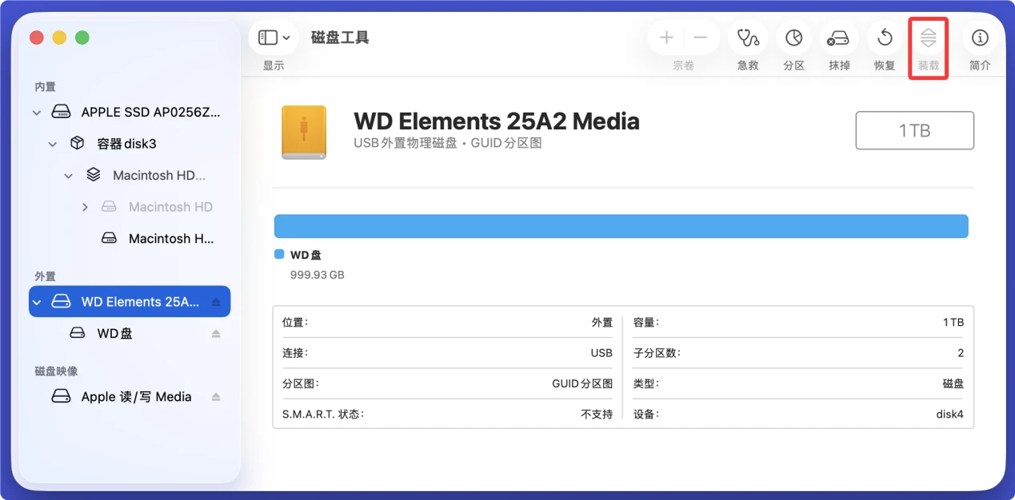1015x500 pixels.
Task: Collapse the WD Elements 25A disk
Action: coord(37,302)
